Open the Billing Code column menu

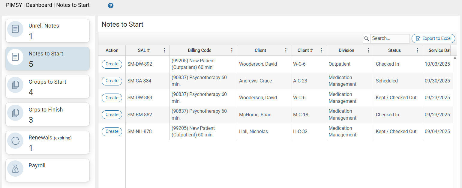click(x=232, y=50)
